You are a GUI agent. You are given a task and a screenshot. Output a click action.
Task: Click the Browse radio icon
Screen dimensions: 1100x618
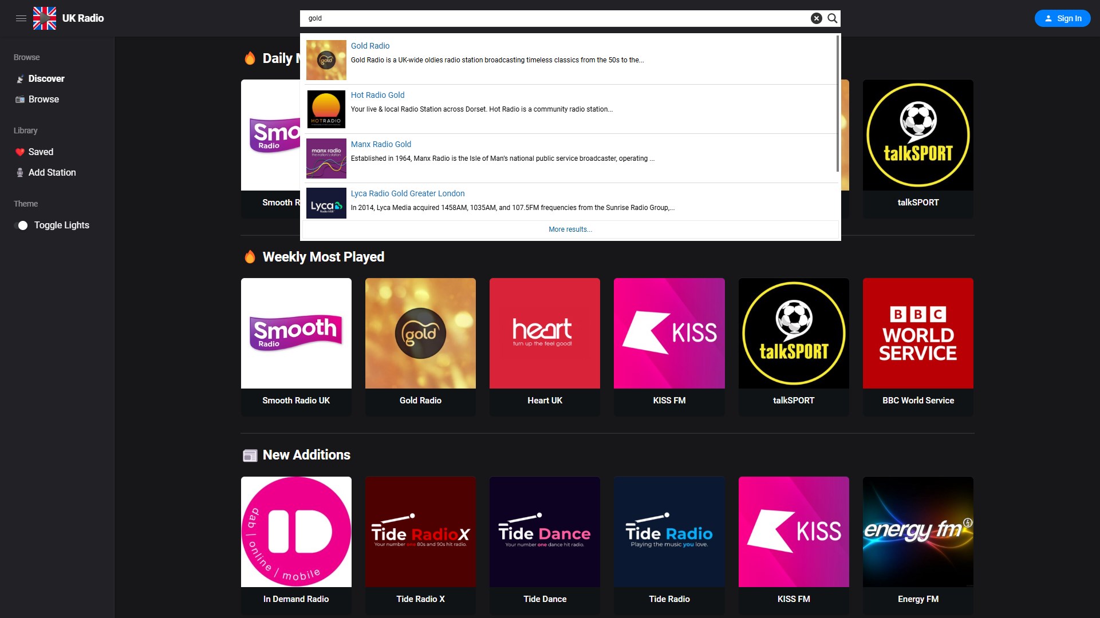(x=20, y=100)
